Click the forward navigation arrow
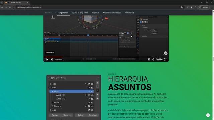Image resolution: width=214 pixels, height=120 pixels. click(6, 7)
